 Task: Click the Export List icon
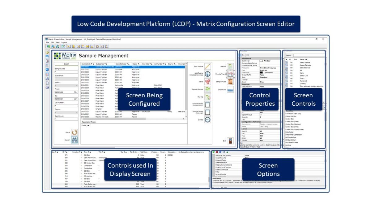[230, 90]
